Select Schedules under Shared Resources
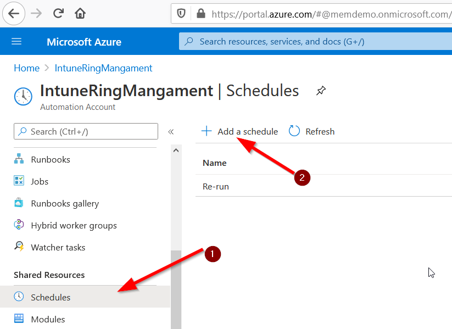The image size is (452, 329). [x=85, y=297]
